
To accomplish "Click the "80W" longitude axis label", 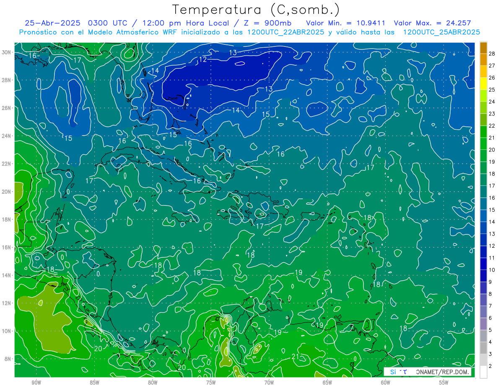I will click(x=153, y=383).
